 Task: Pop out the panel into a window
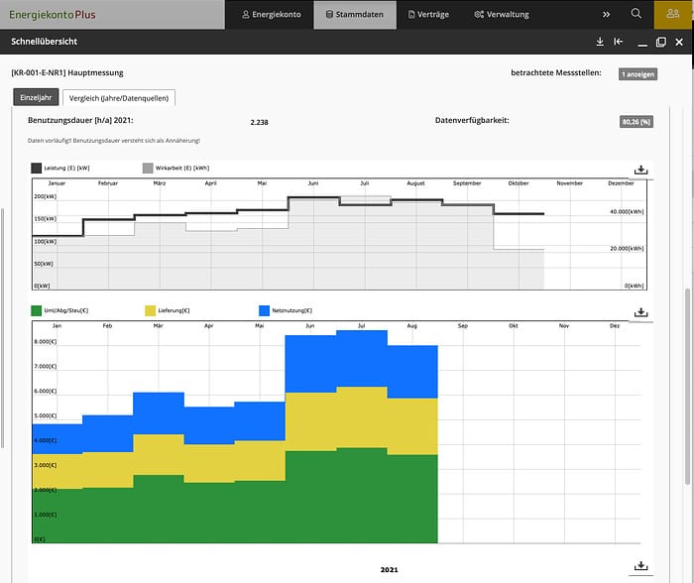click(661, 42)
